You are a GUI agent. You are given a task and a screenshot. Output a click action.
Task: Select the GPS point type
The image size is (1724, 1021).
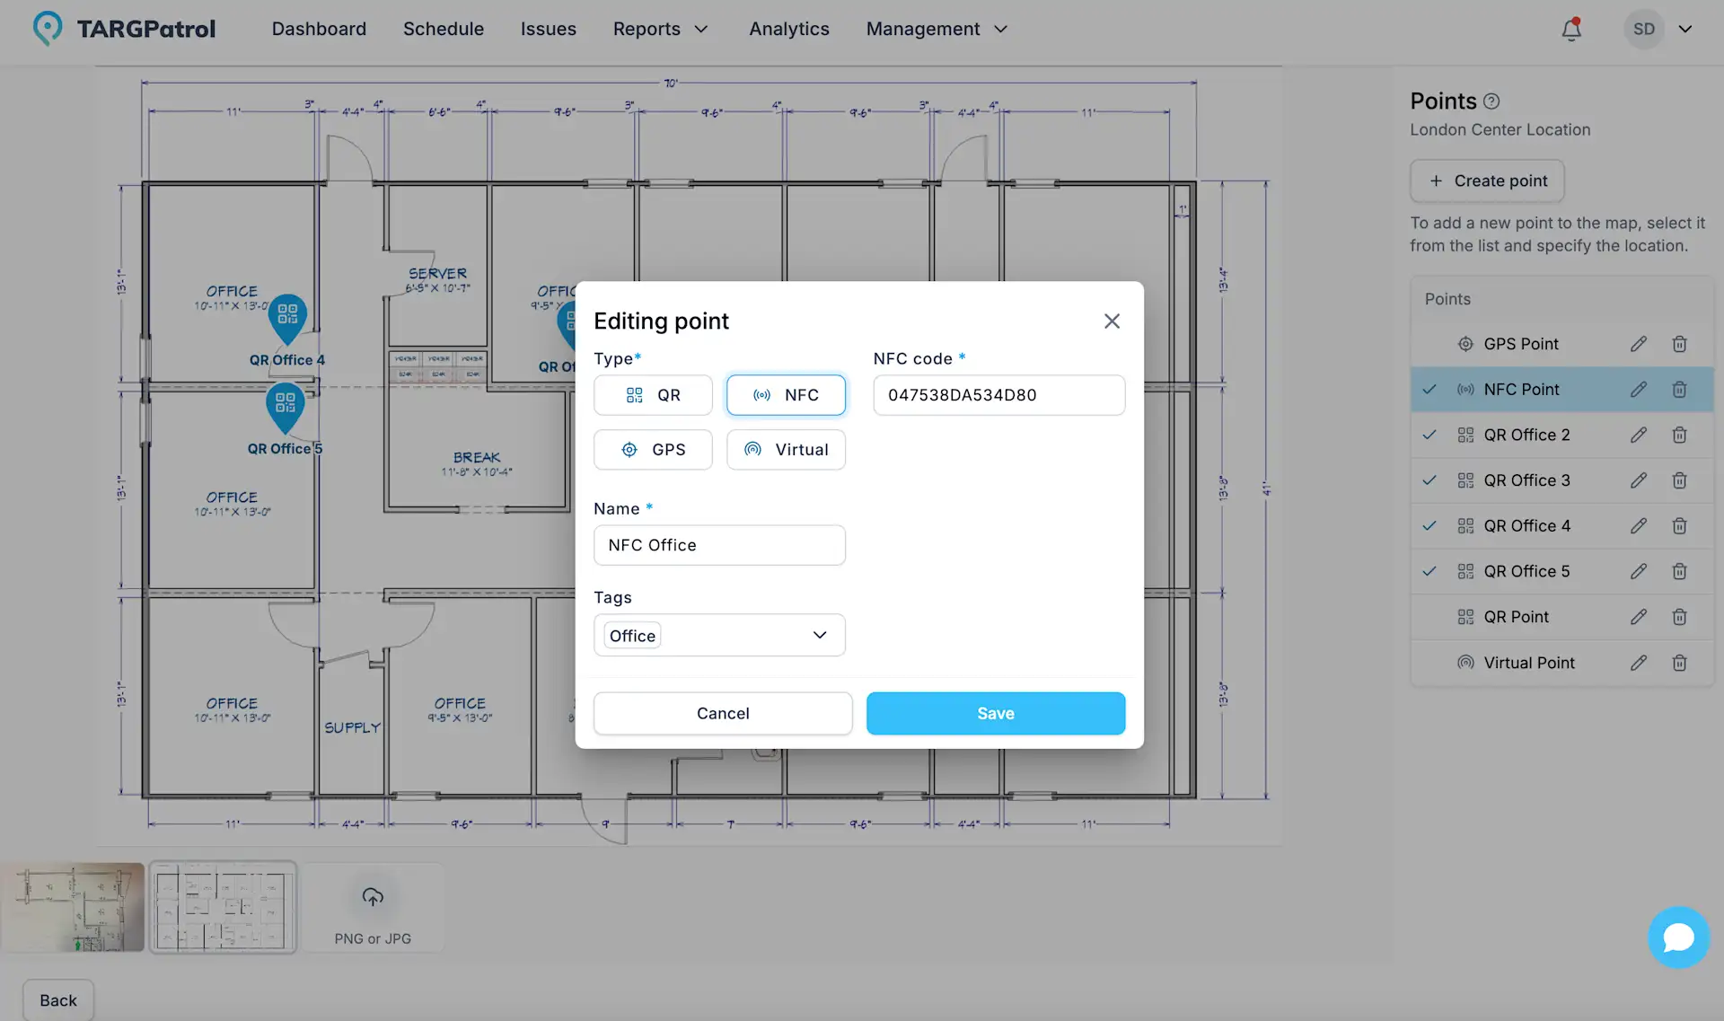pos(653,449)
